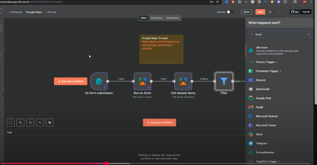
Task: Click the Share button
Action: pyautogui.click(x=246, y=12)
